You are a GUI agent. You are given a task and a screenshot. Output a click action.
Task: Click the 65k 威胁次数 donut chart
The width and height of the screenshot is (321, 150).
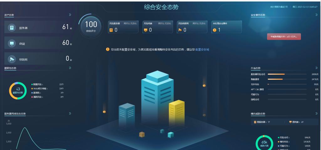click(264, 143)
